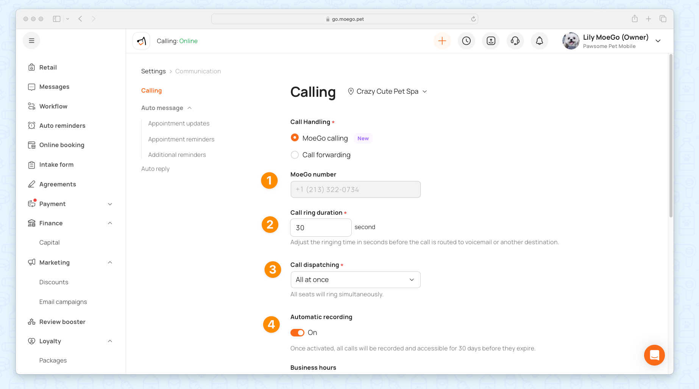Image resolution: width=699 pixels, height=389 pixels.
Task: Open the Auto reply settings
Action: tap(155, 169)
